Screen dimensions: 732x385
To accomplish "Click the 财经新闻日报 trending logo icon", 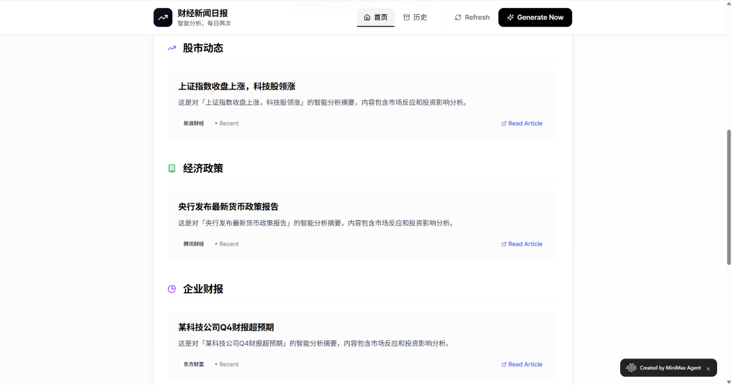I will pyautogui.click(x=163, y=17).
